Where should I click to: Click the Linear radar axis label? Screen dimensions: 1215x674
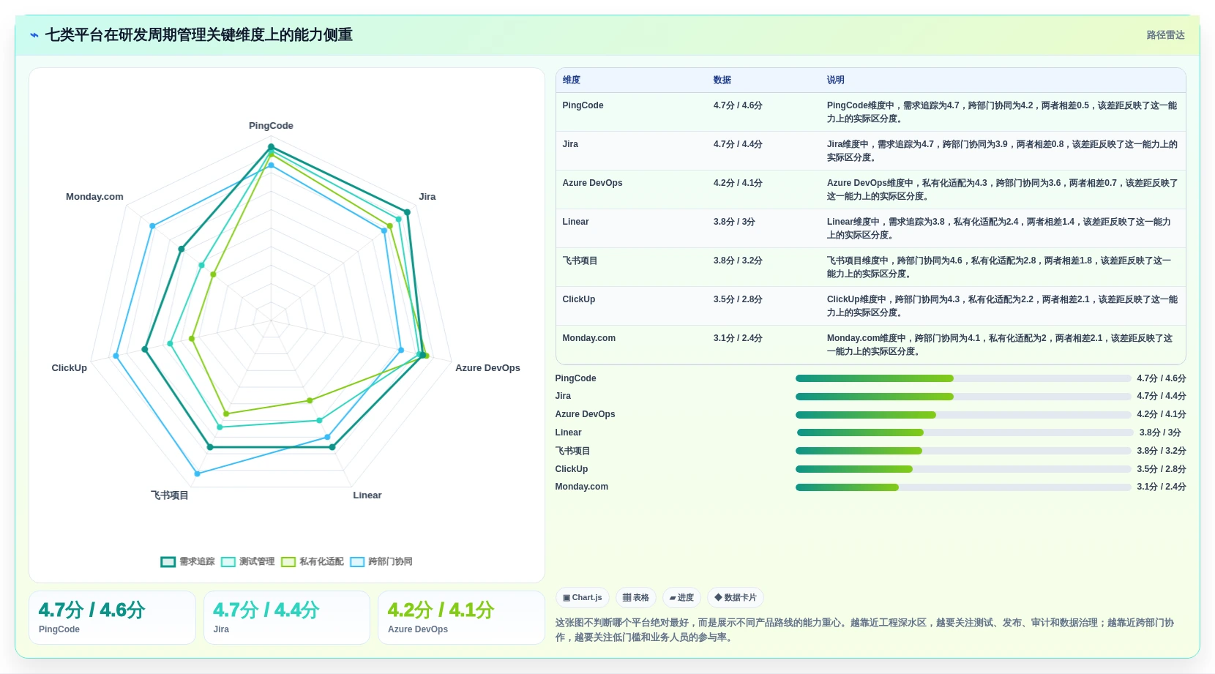pyautogui.click(x=367, y=495)
